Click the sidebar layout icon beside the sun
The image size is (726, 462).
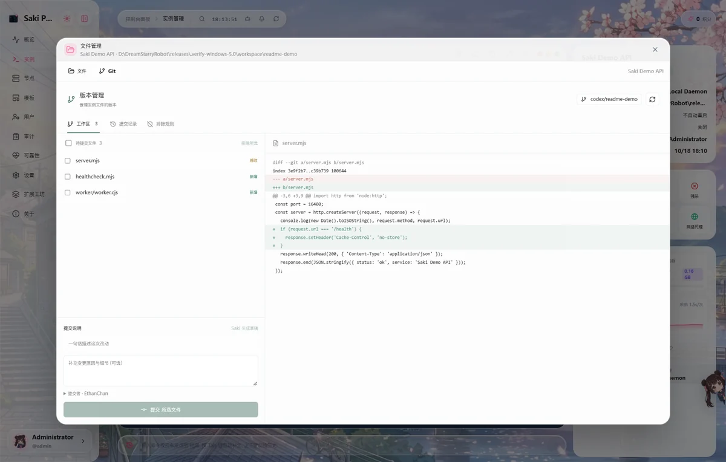[85, 18]
